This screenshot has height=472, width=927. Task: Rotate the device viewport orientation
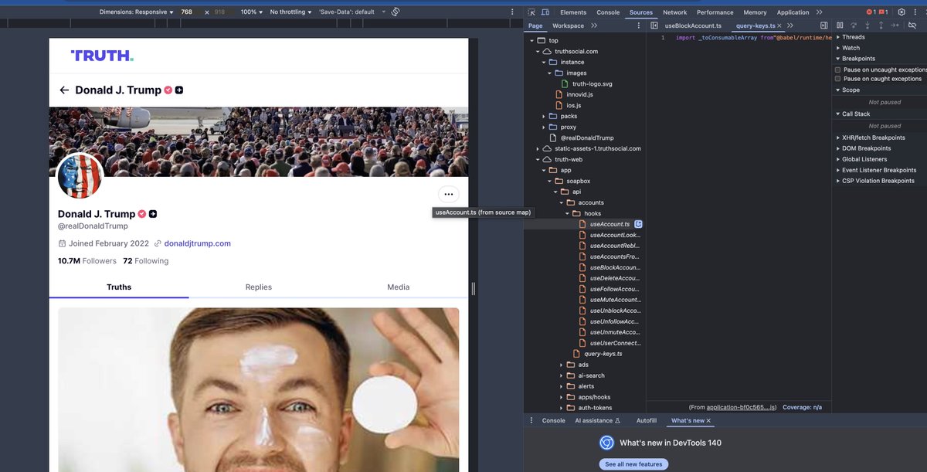click(395, 12)
